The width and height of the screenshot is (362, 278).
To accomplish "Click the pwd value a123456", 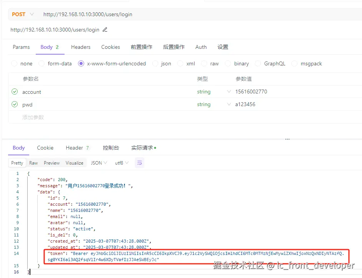I will tap(245, 104).
